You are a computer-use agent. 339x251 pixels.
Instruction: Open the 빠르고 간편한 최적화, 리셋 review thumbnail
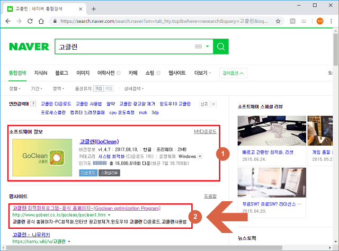click(x=272, y=131)
